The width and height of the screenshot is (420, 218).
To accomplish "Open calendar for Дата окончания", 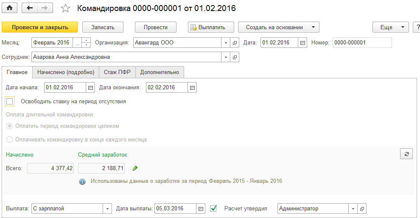I will tap(192, 88).
